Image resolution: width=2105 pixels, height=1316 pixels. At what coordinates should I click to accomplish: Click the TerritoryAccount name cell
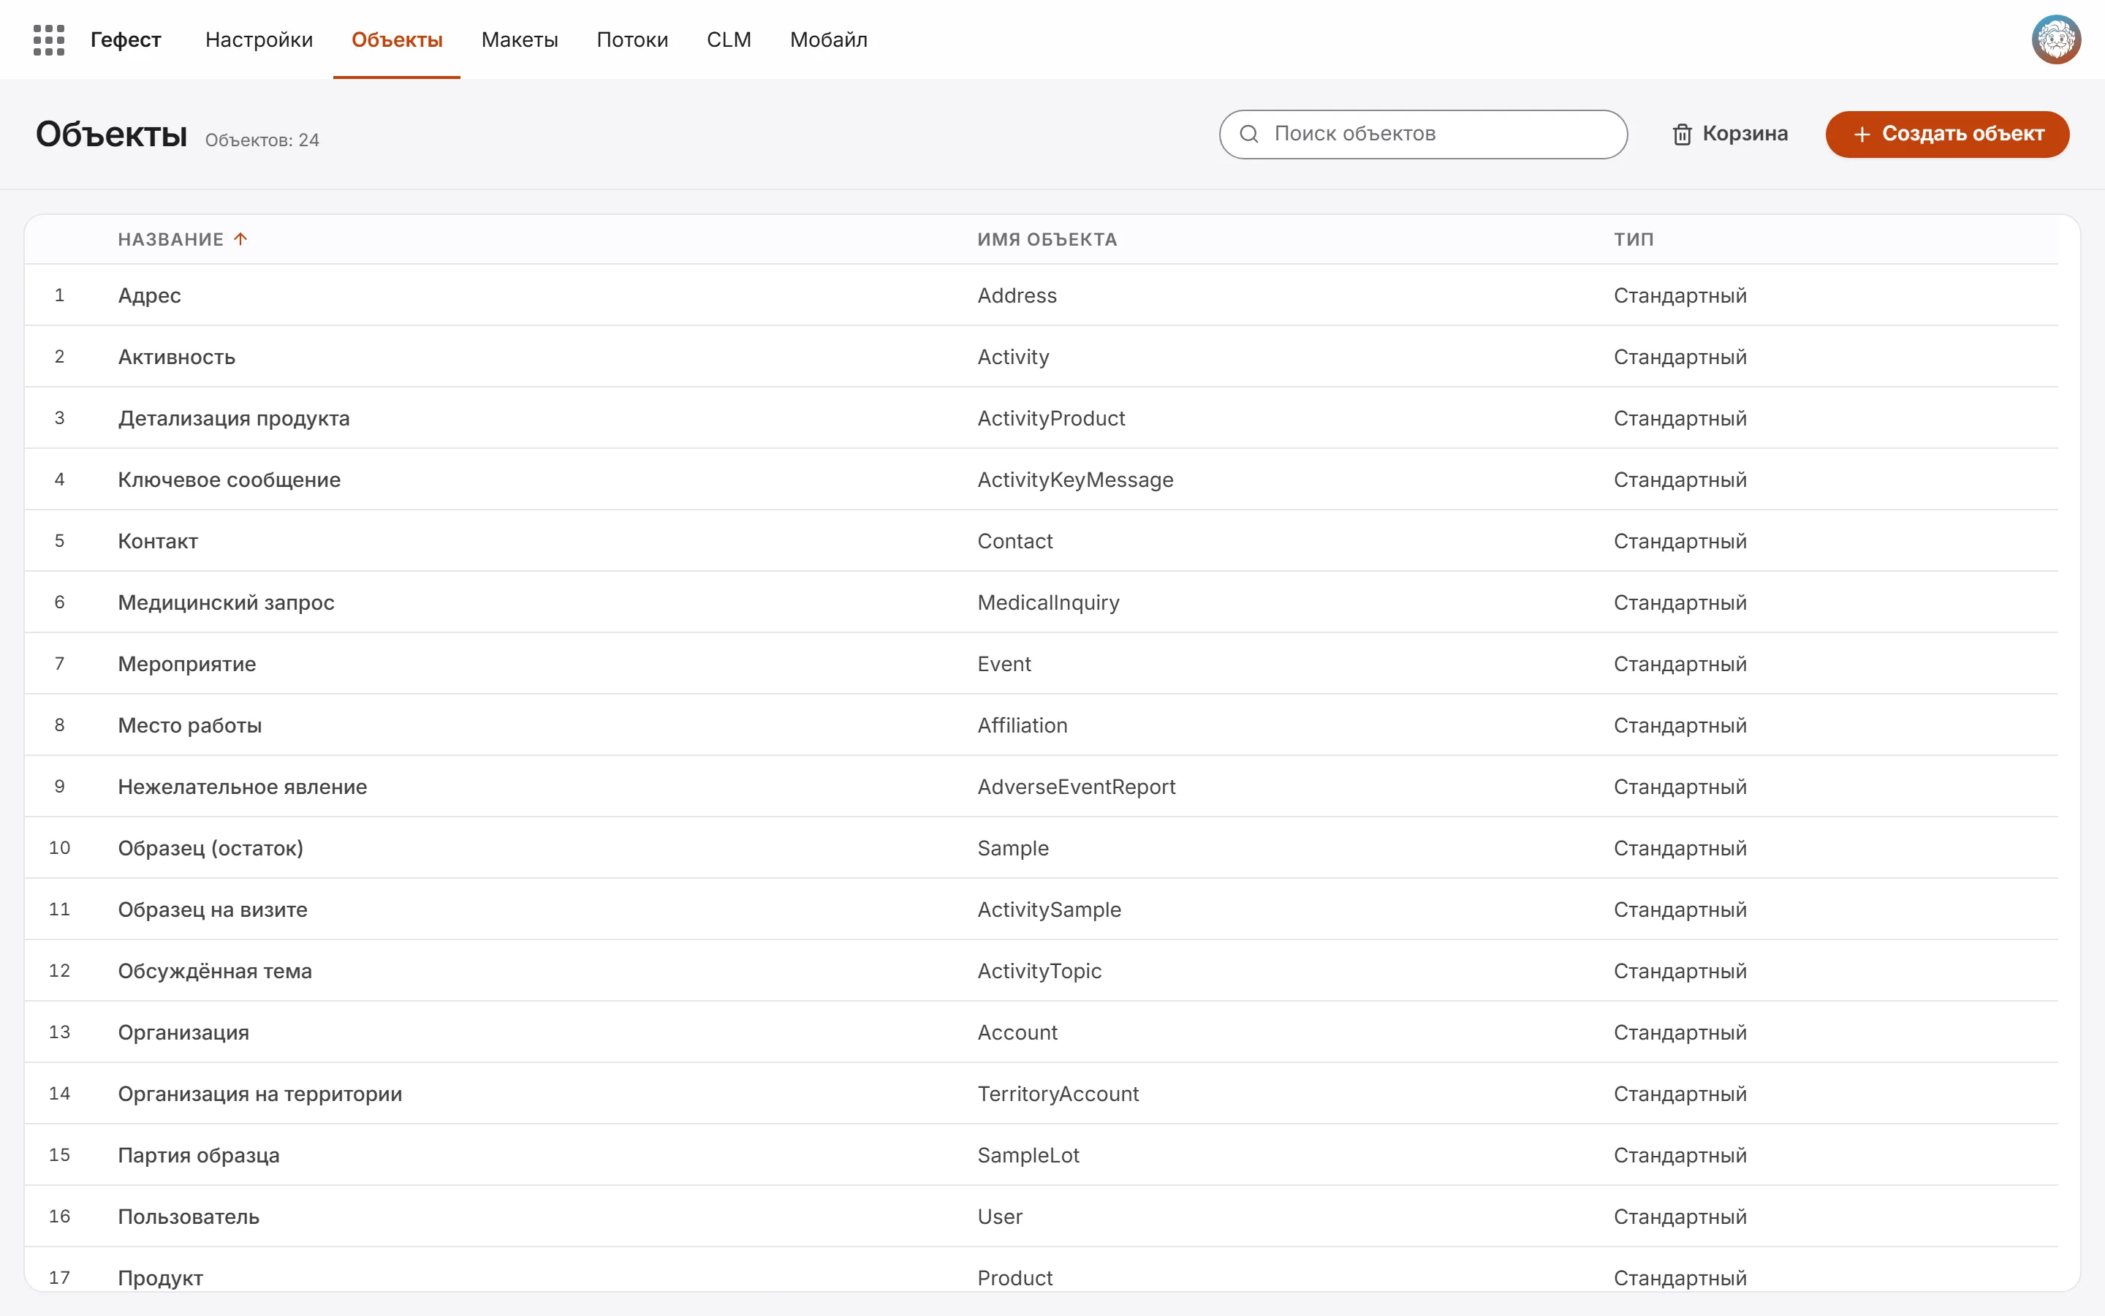click(x=1058, y=1093)
